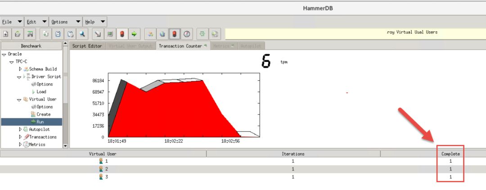Click the dimmed Virtual User Output tab
The height and width of the screenshot is (190, 486).
(x=130, y=46)
